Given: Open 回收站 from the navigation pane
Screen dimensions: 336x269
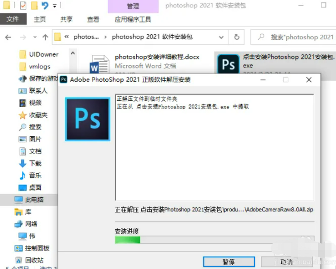Looking at the screenshot, I should click(x=29, y=260).
